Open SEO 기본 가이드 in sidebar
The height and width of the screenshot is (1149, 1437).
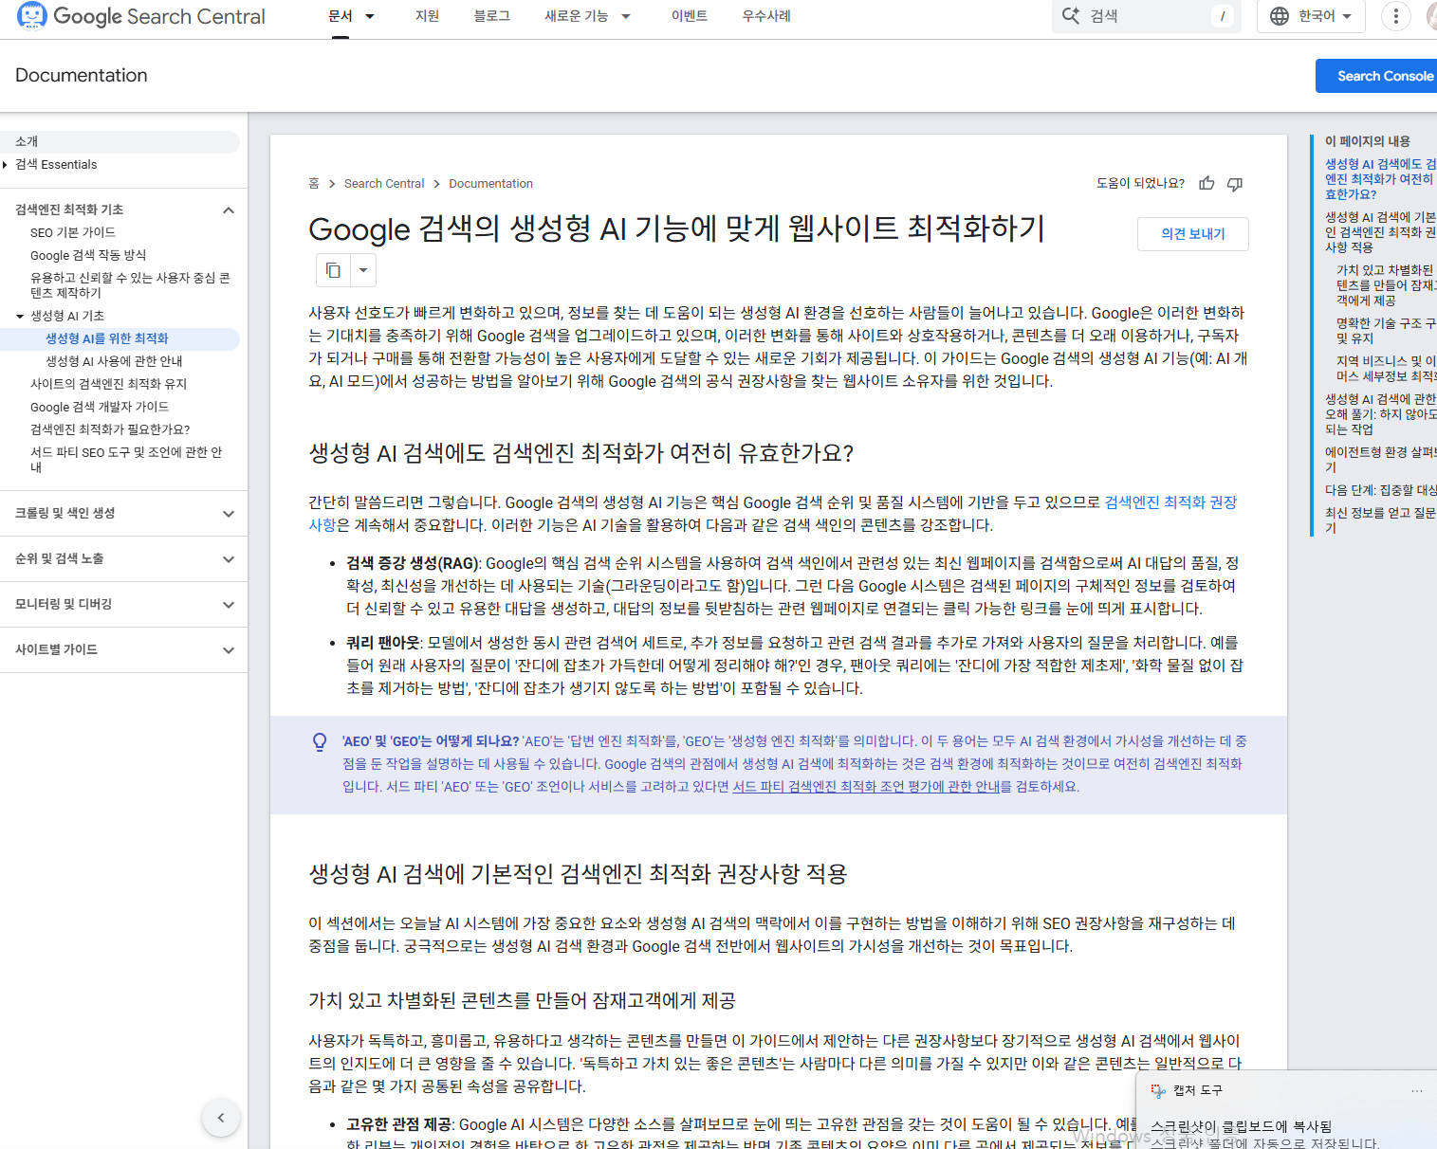coord(73,232)
